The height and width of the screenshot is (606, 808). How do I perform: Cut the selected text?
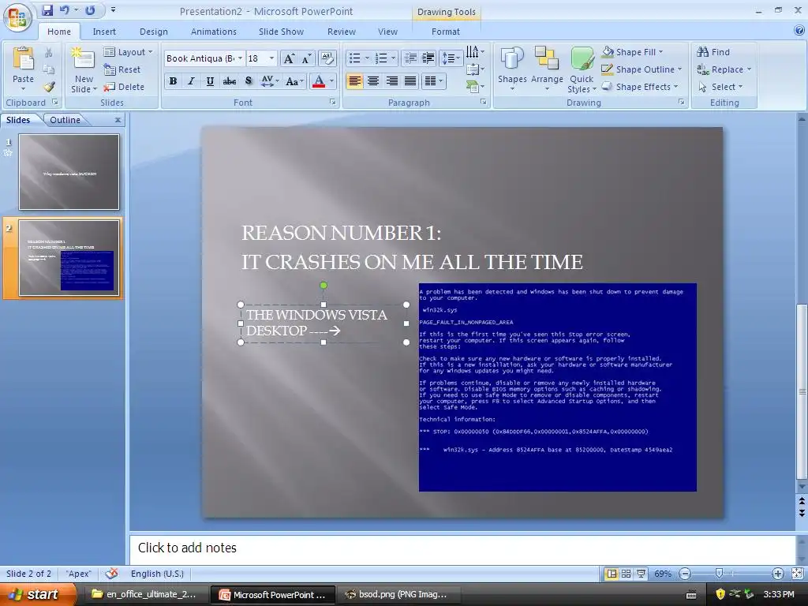pyautogui.click(x=48, y=53)
